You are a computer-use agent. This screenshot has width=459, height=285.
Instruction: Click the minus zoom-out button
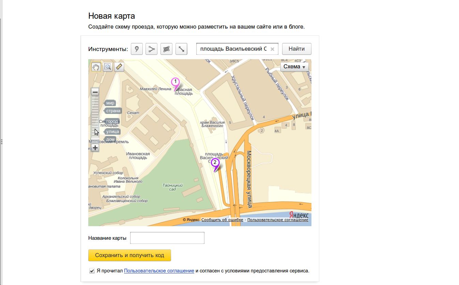[95, 92]
